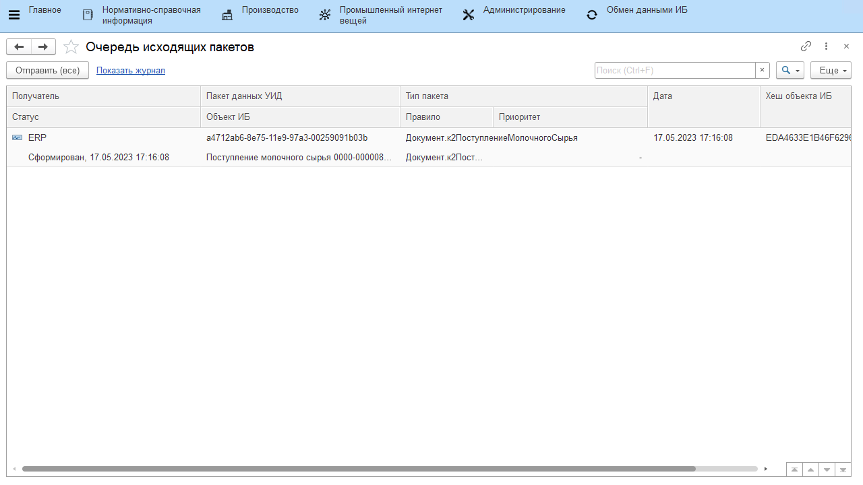The image size is (863, 485).
Task: Focus the Поиск (Ctrl+F) search field
Action: coord(674,70)
